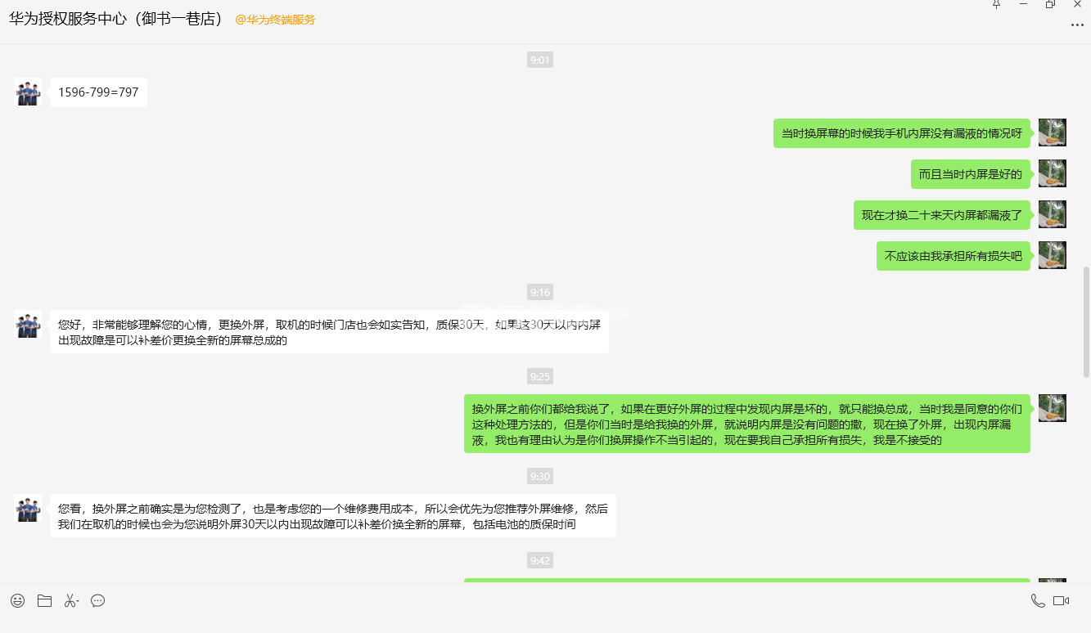Click the @华为终端服务 label in the header
Viewport: 1091px width, 633px height.
point(275,20)
